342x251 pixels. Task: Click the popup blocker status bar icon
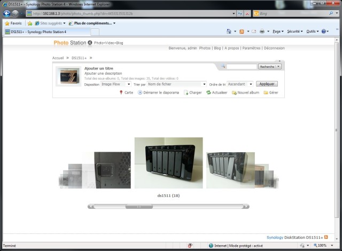(190, 246)
